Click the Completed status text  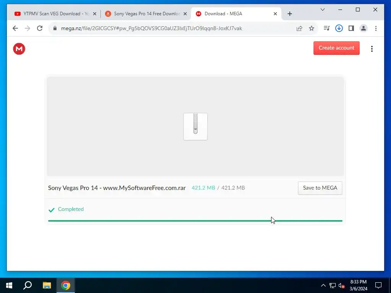(x=71, y=209)
